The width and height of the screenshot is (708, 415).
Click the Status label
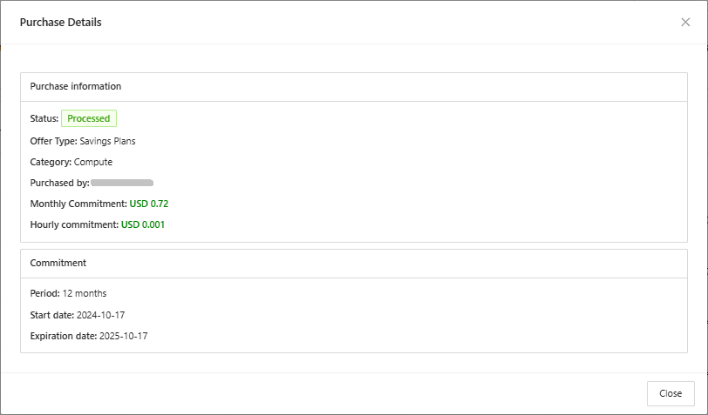(44, 118)
